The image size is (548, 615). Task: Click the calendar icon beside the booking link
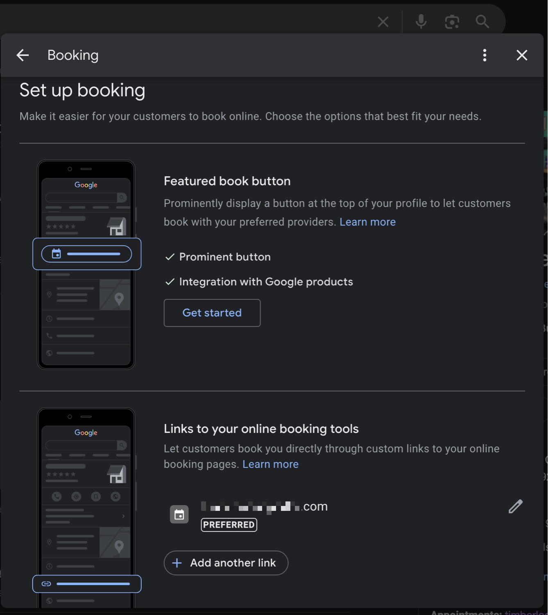coord(179,515)
